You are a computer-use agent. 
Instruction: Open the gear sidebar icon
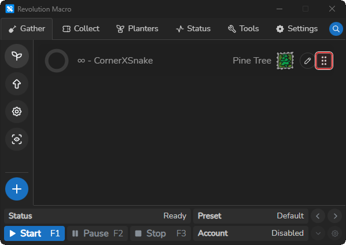17,112
